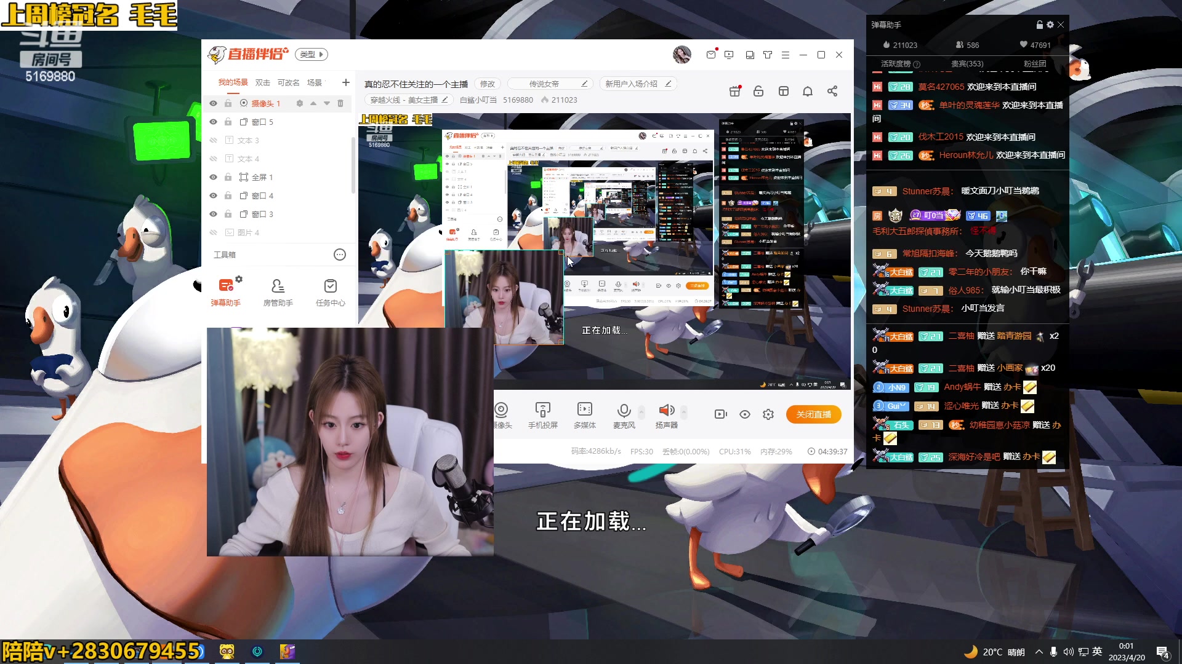Expand the 类型 selector next to the logo
The height and width of the screenshot is (664, 1182).
(x=312, y=54)
